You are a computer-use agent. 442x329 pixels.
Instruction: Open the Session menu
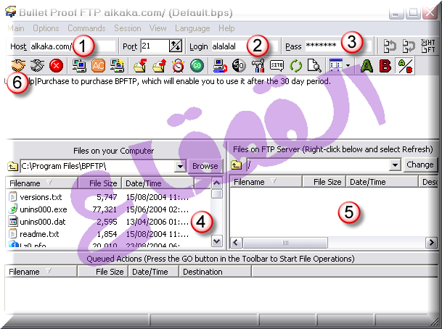tap(128, 28)
